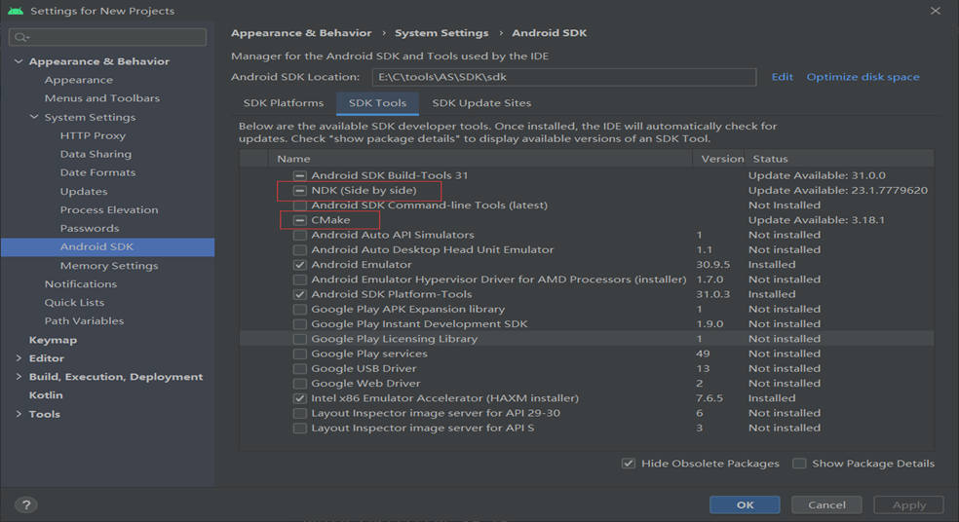The image size is (959, 522).
Task: Select the SDK Tools tab
Action: point(377,102)
